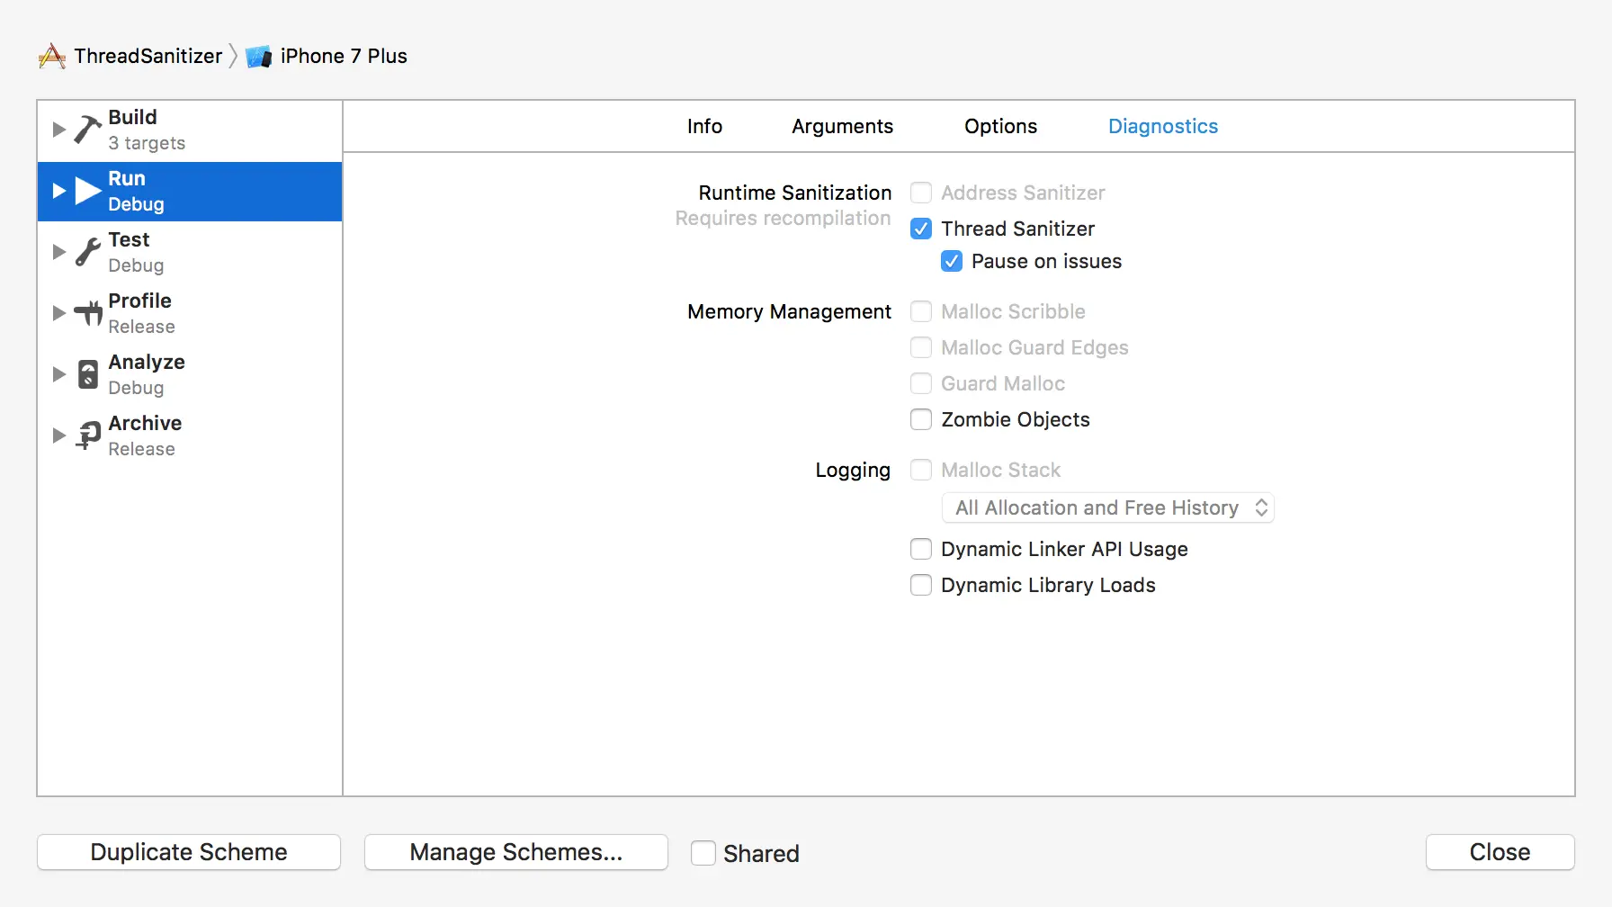This screenshot has height=907, width=1612.
Task: Click the Profile instrument icon
Action: [88, 313]
